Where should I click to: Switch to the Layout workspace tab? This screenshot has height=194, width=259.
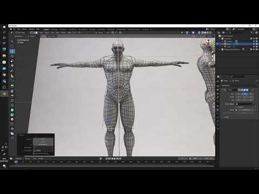(46, 30)
